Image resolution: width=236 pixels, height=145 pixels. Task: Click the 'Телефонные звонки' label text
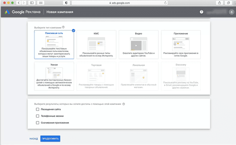click(52, 116)
